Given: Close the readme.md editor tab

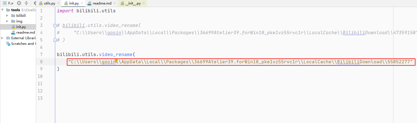Looking at the screenshot, I should [x=114, y=3].
